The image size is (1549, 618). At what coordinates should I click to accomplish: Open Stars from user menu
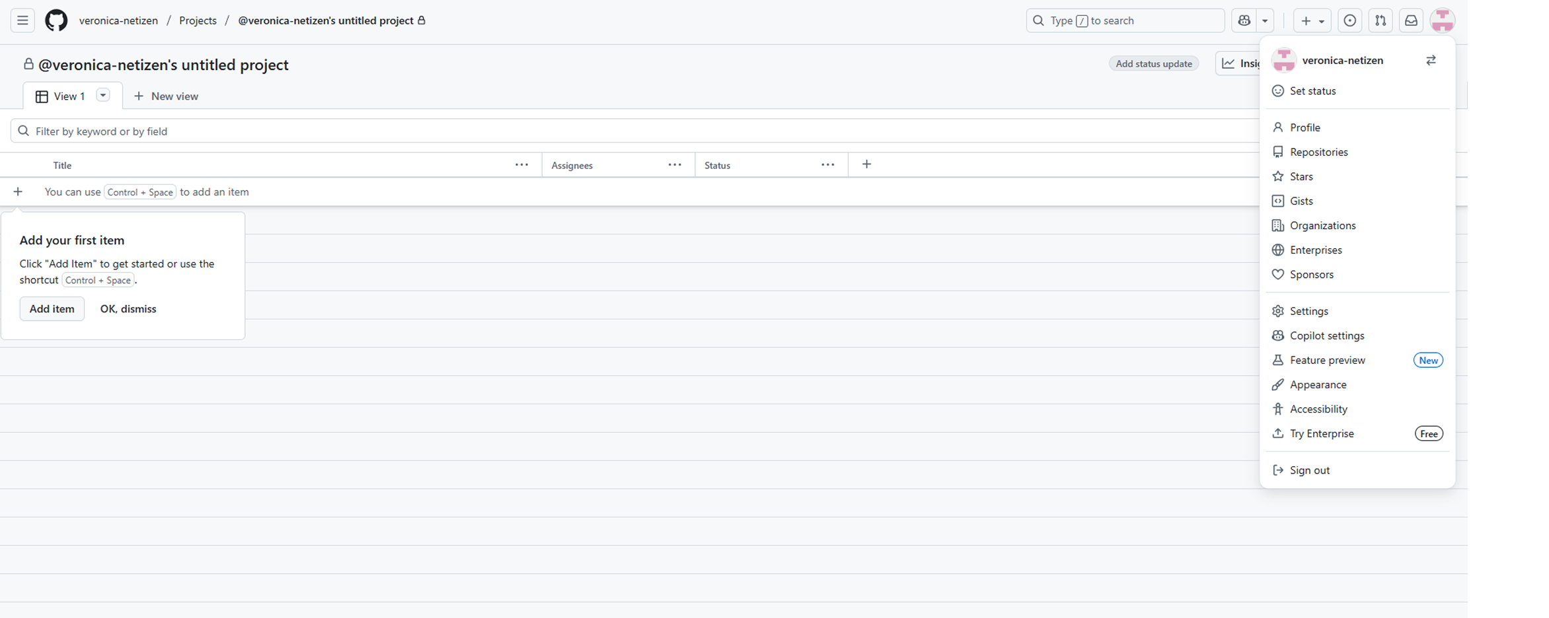pos(1357,176)
